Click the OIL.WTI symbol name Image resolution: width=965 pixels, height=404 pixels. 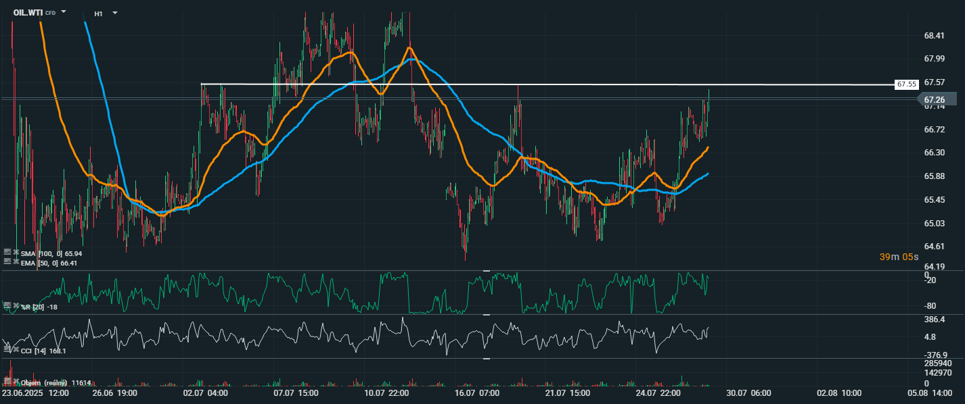tap(28, 12)
